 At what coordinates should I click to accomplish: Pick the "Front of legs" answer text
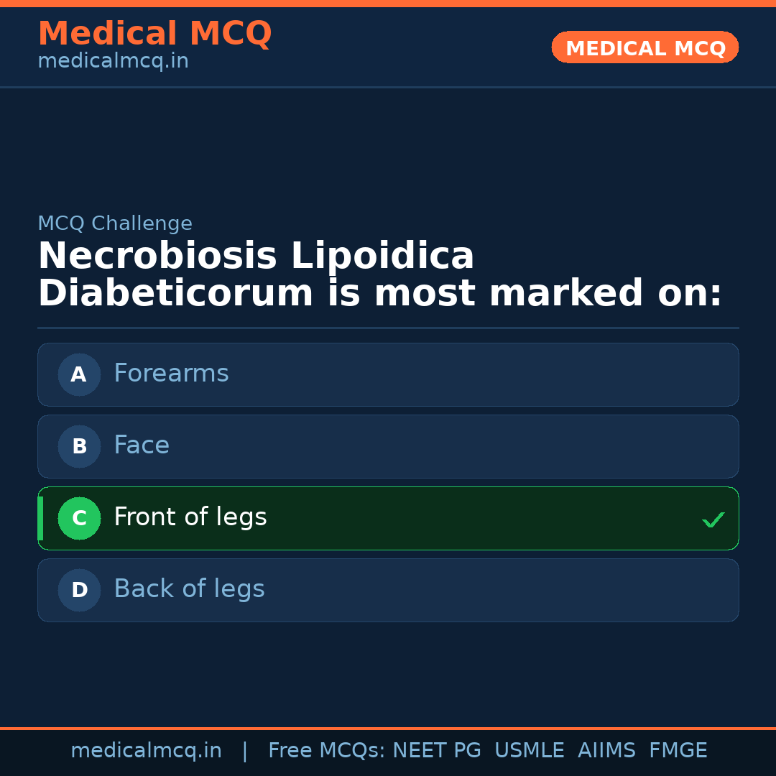coord(190,517)
